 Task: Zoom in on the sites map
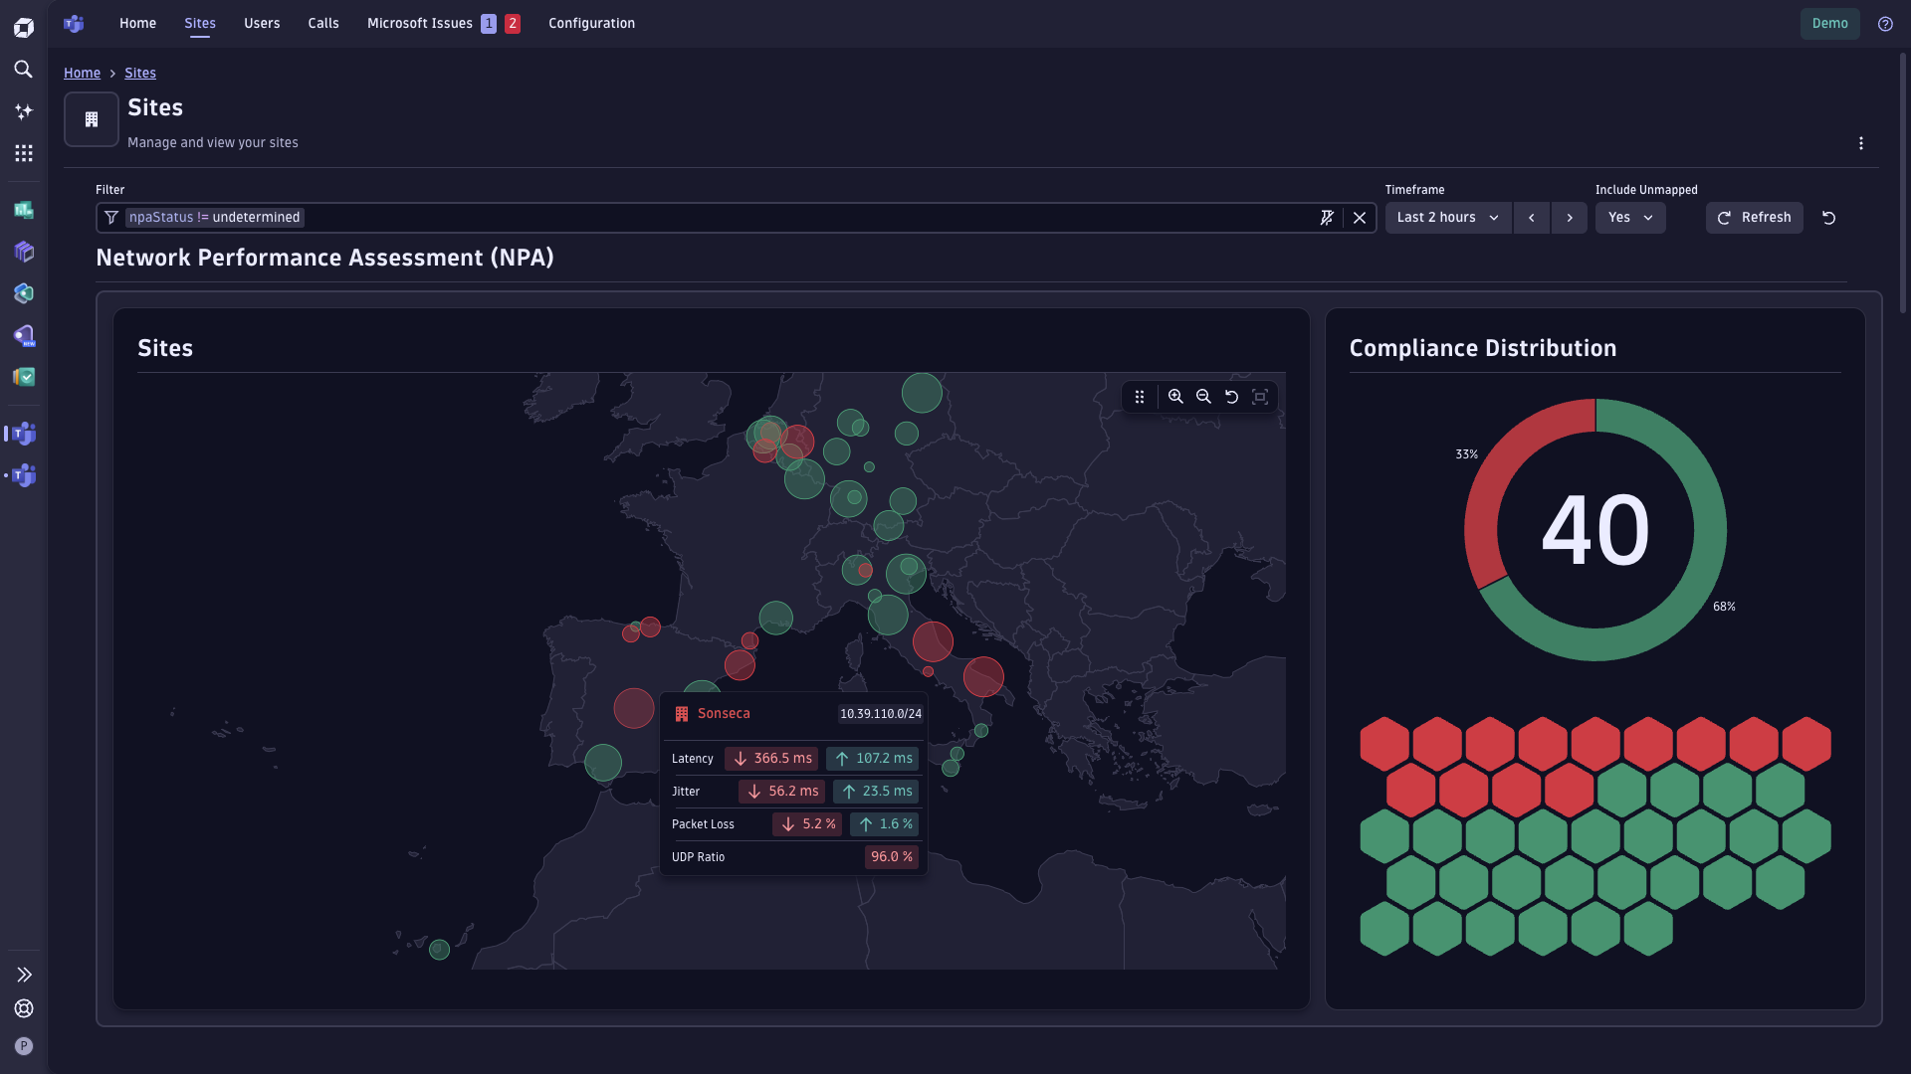pos(1175,396)
